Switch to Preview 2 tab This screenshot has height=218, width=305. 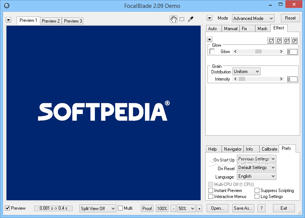(51, 21)
